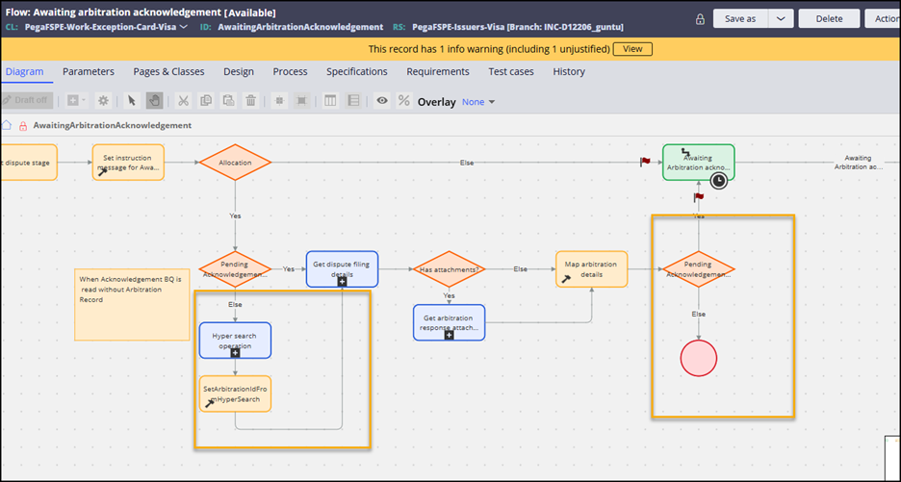
Task: Select the Hyper search operation subprocess
Action: pos(235,341)
